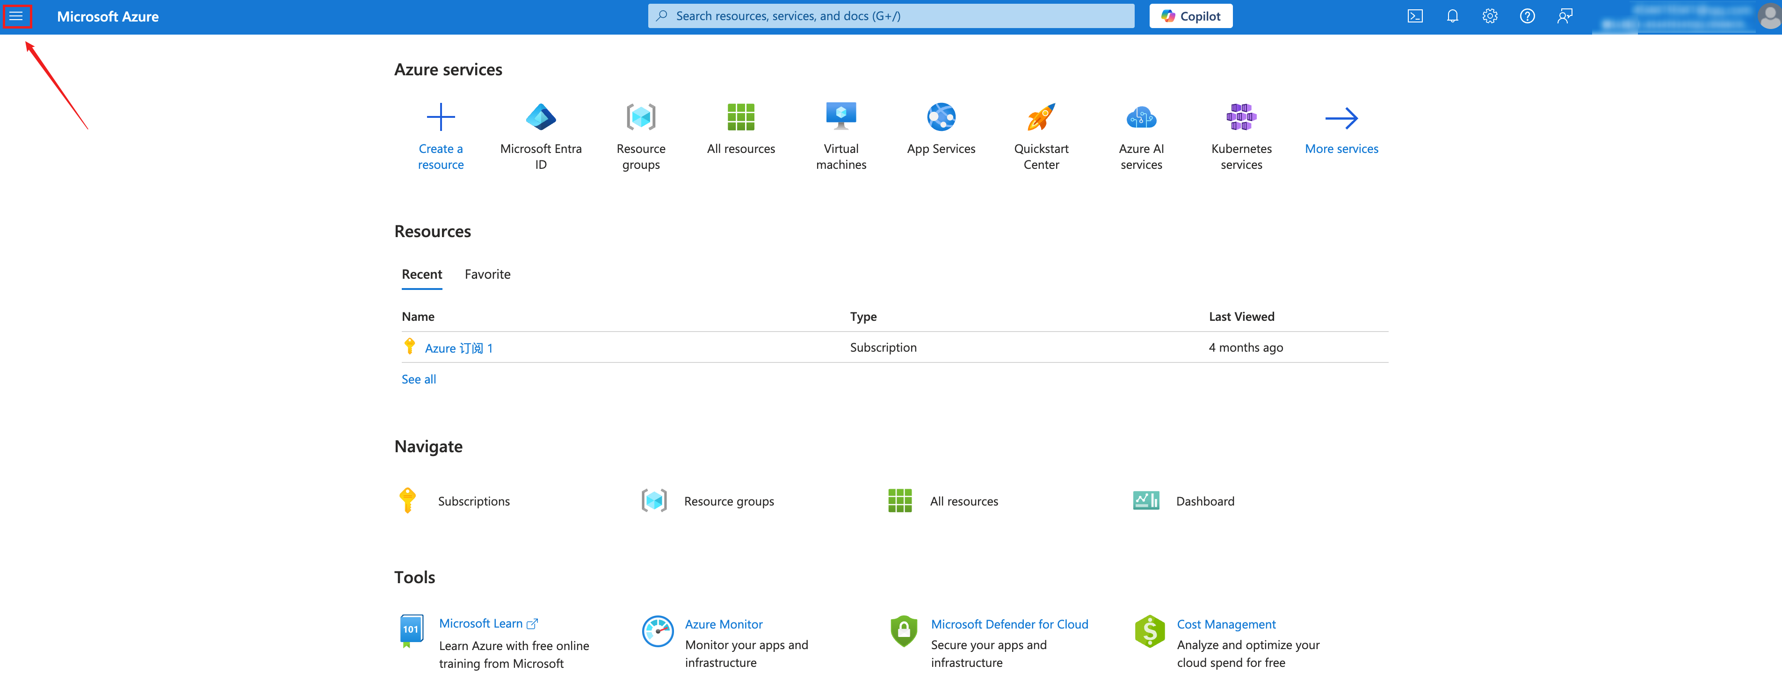1782x694 pixels.
Task: Click the Cloud Shell icon
Action: (x=1415, y=16)
